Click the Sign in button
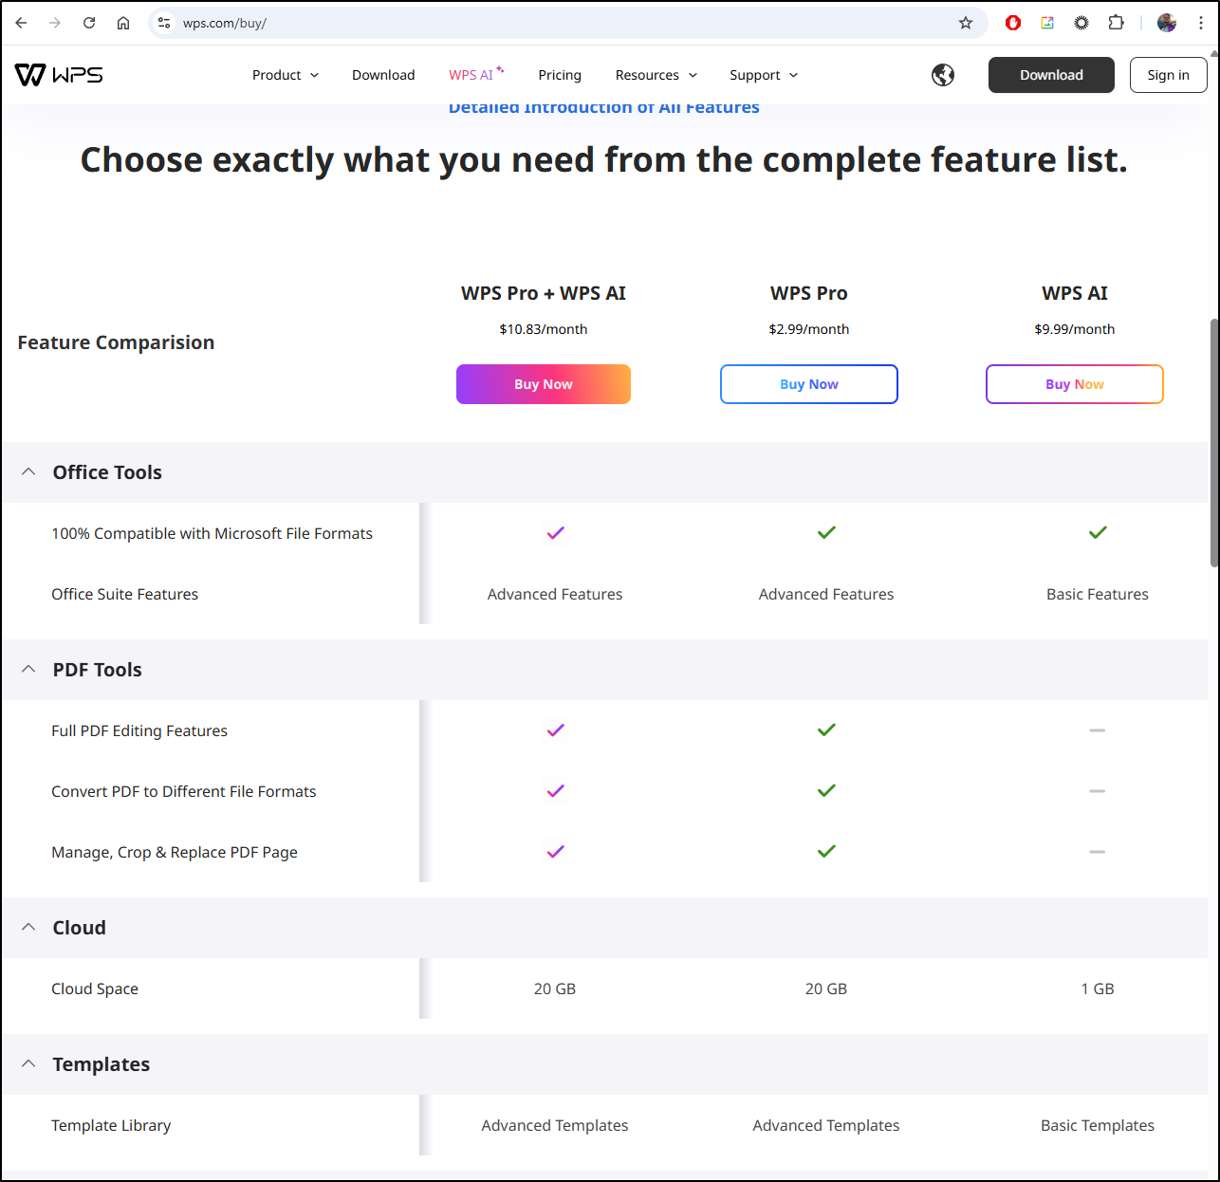This screenshot has height=1182, width=1220. point(1168,75)
